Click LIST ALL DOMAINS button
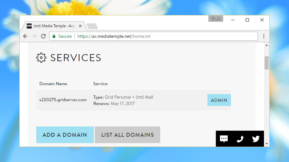The height and width of the screenshot is (162, 289). coord(127,135)
